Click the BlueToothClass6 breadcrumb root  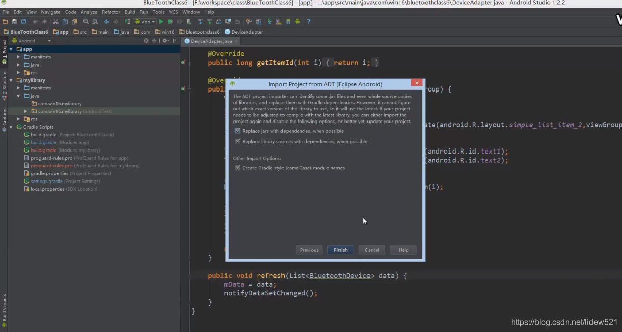25,32
